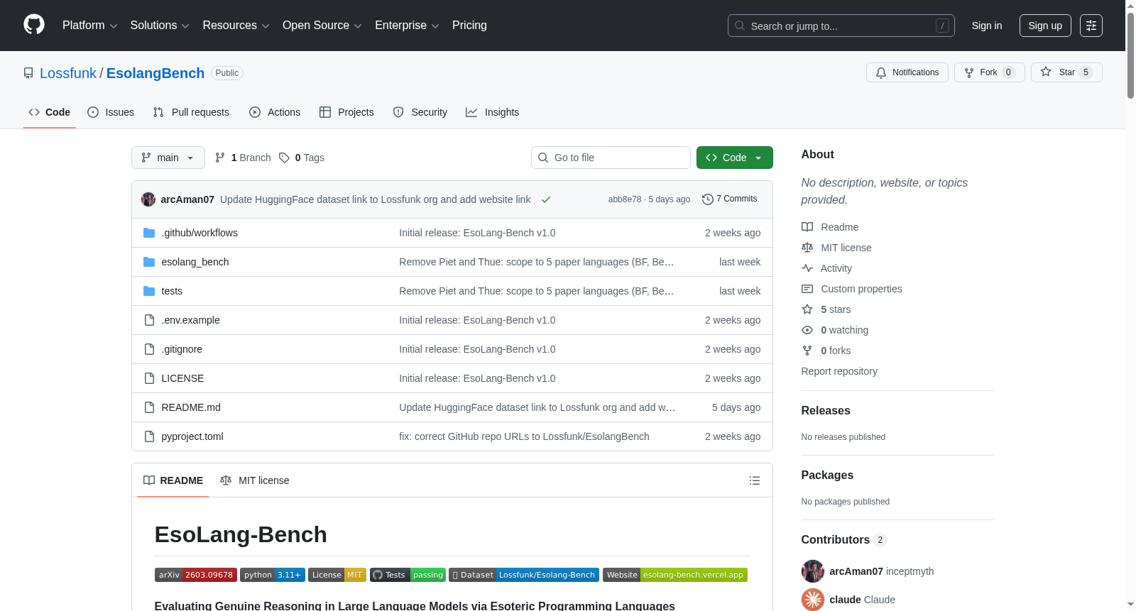Star the repository with the Star button
Viewport: 1136px width, 611px height.
pos(1066,72)
